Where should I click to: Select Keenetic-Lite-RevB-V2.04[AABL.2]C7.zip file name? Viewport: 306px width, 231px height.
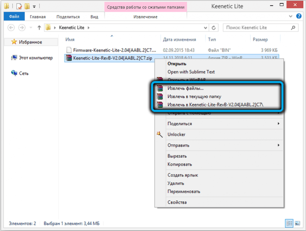coord(112,58)
